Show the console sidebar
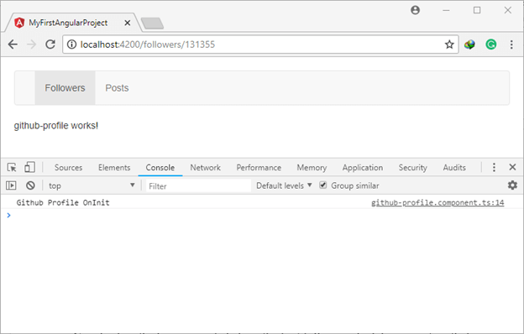Screen dimensions: 524x334 pos(11,185)
